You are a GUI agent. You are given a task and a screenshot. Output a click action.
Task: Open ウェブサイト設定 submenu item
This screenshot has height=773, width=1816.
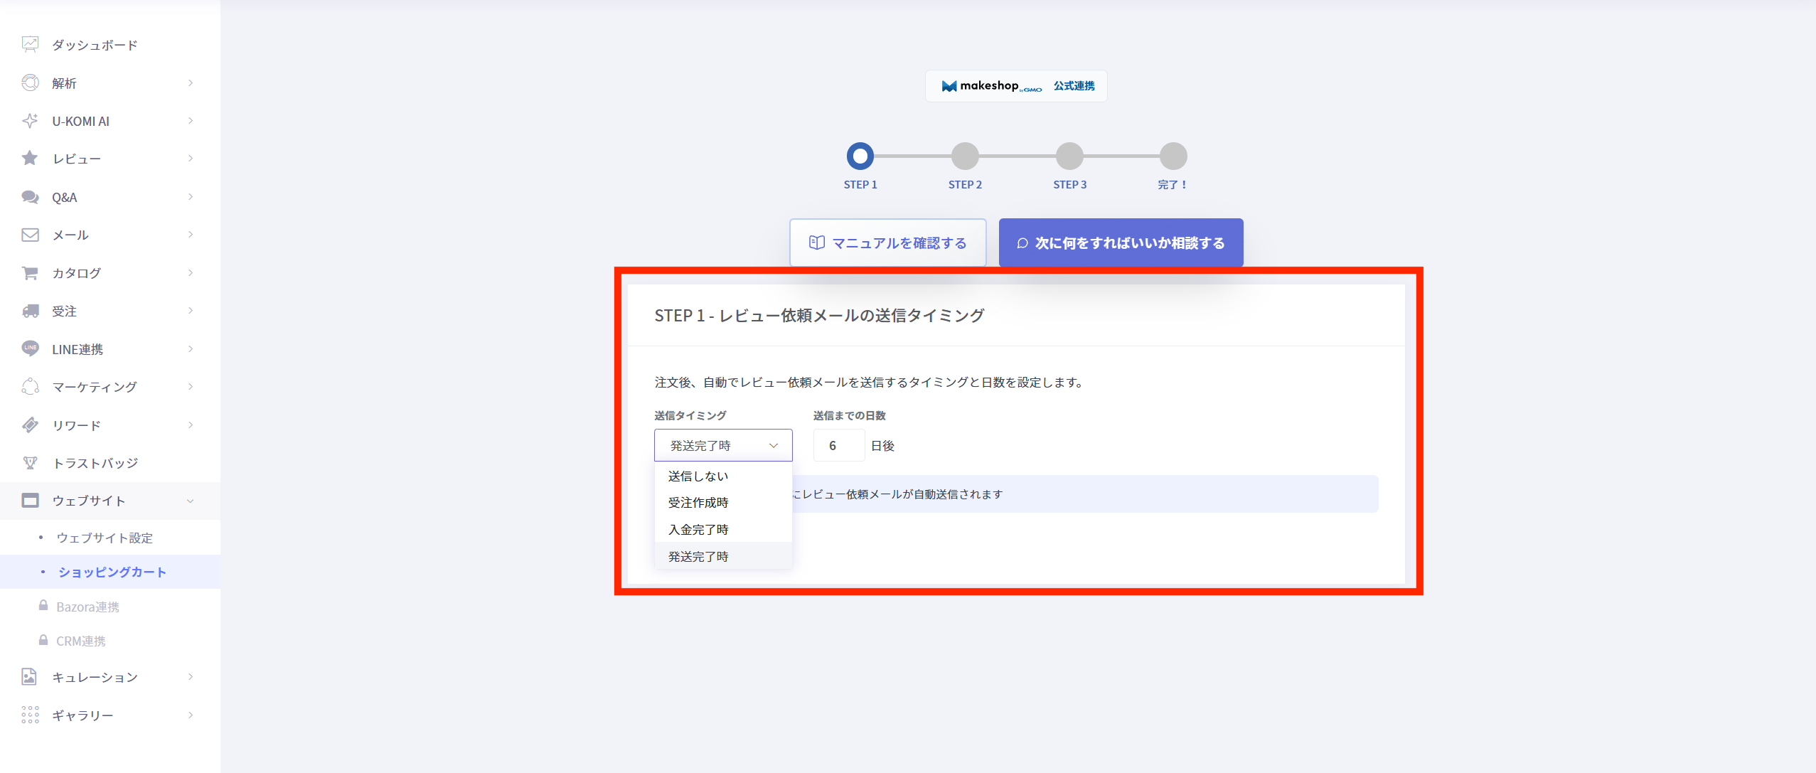pyautogui.click(x=105, y=538)
